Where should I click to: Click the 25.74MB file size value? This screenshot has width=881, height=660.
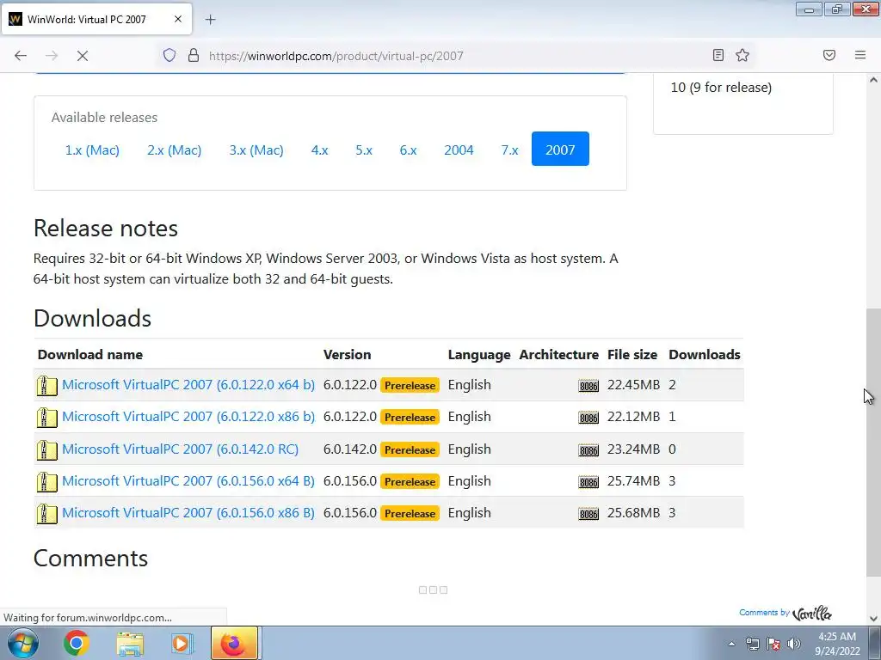633,481
